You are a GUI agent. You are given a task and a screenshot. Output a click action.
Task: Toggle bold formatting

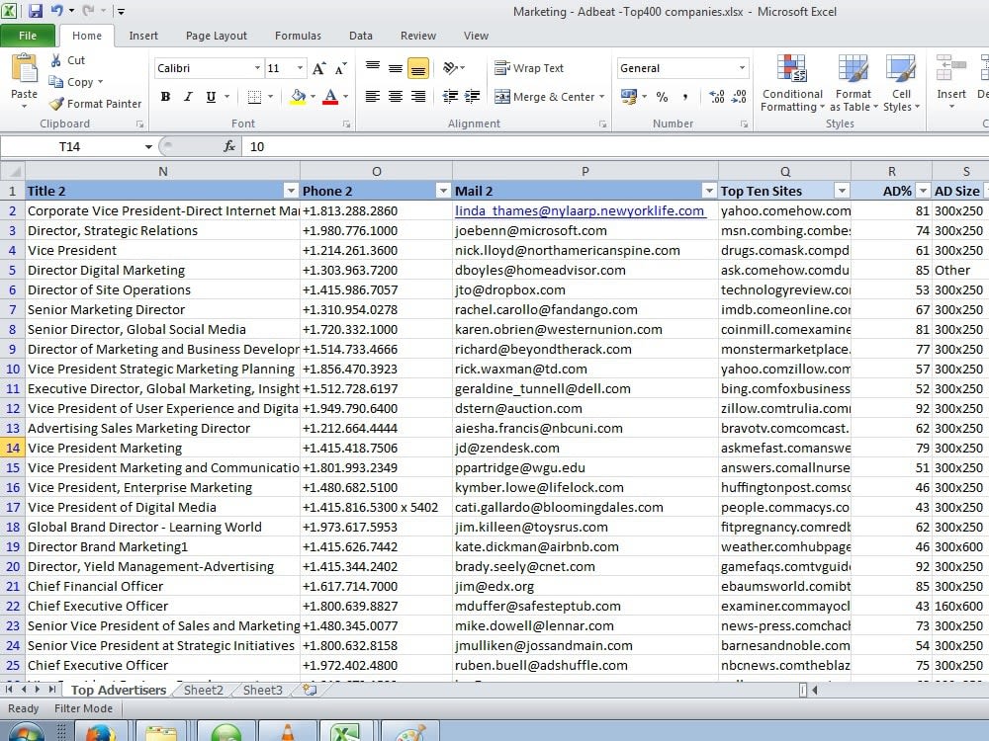(x=166, y=97)
